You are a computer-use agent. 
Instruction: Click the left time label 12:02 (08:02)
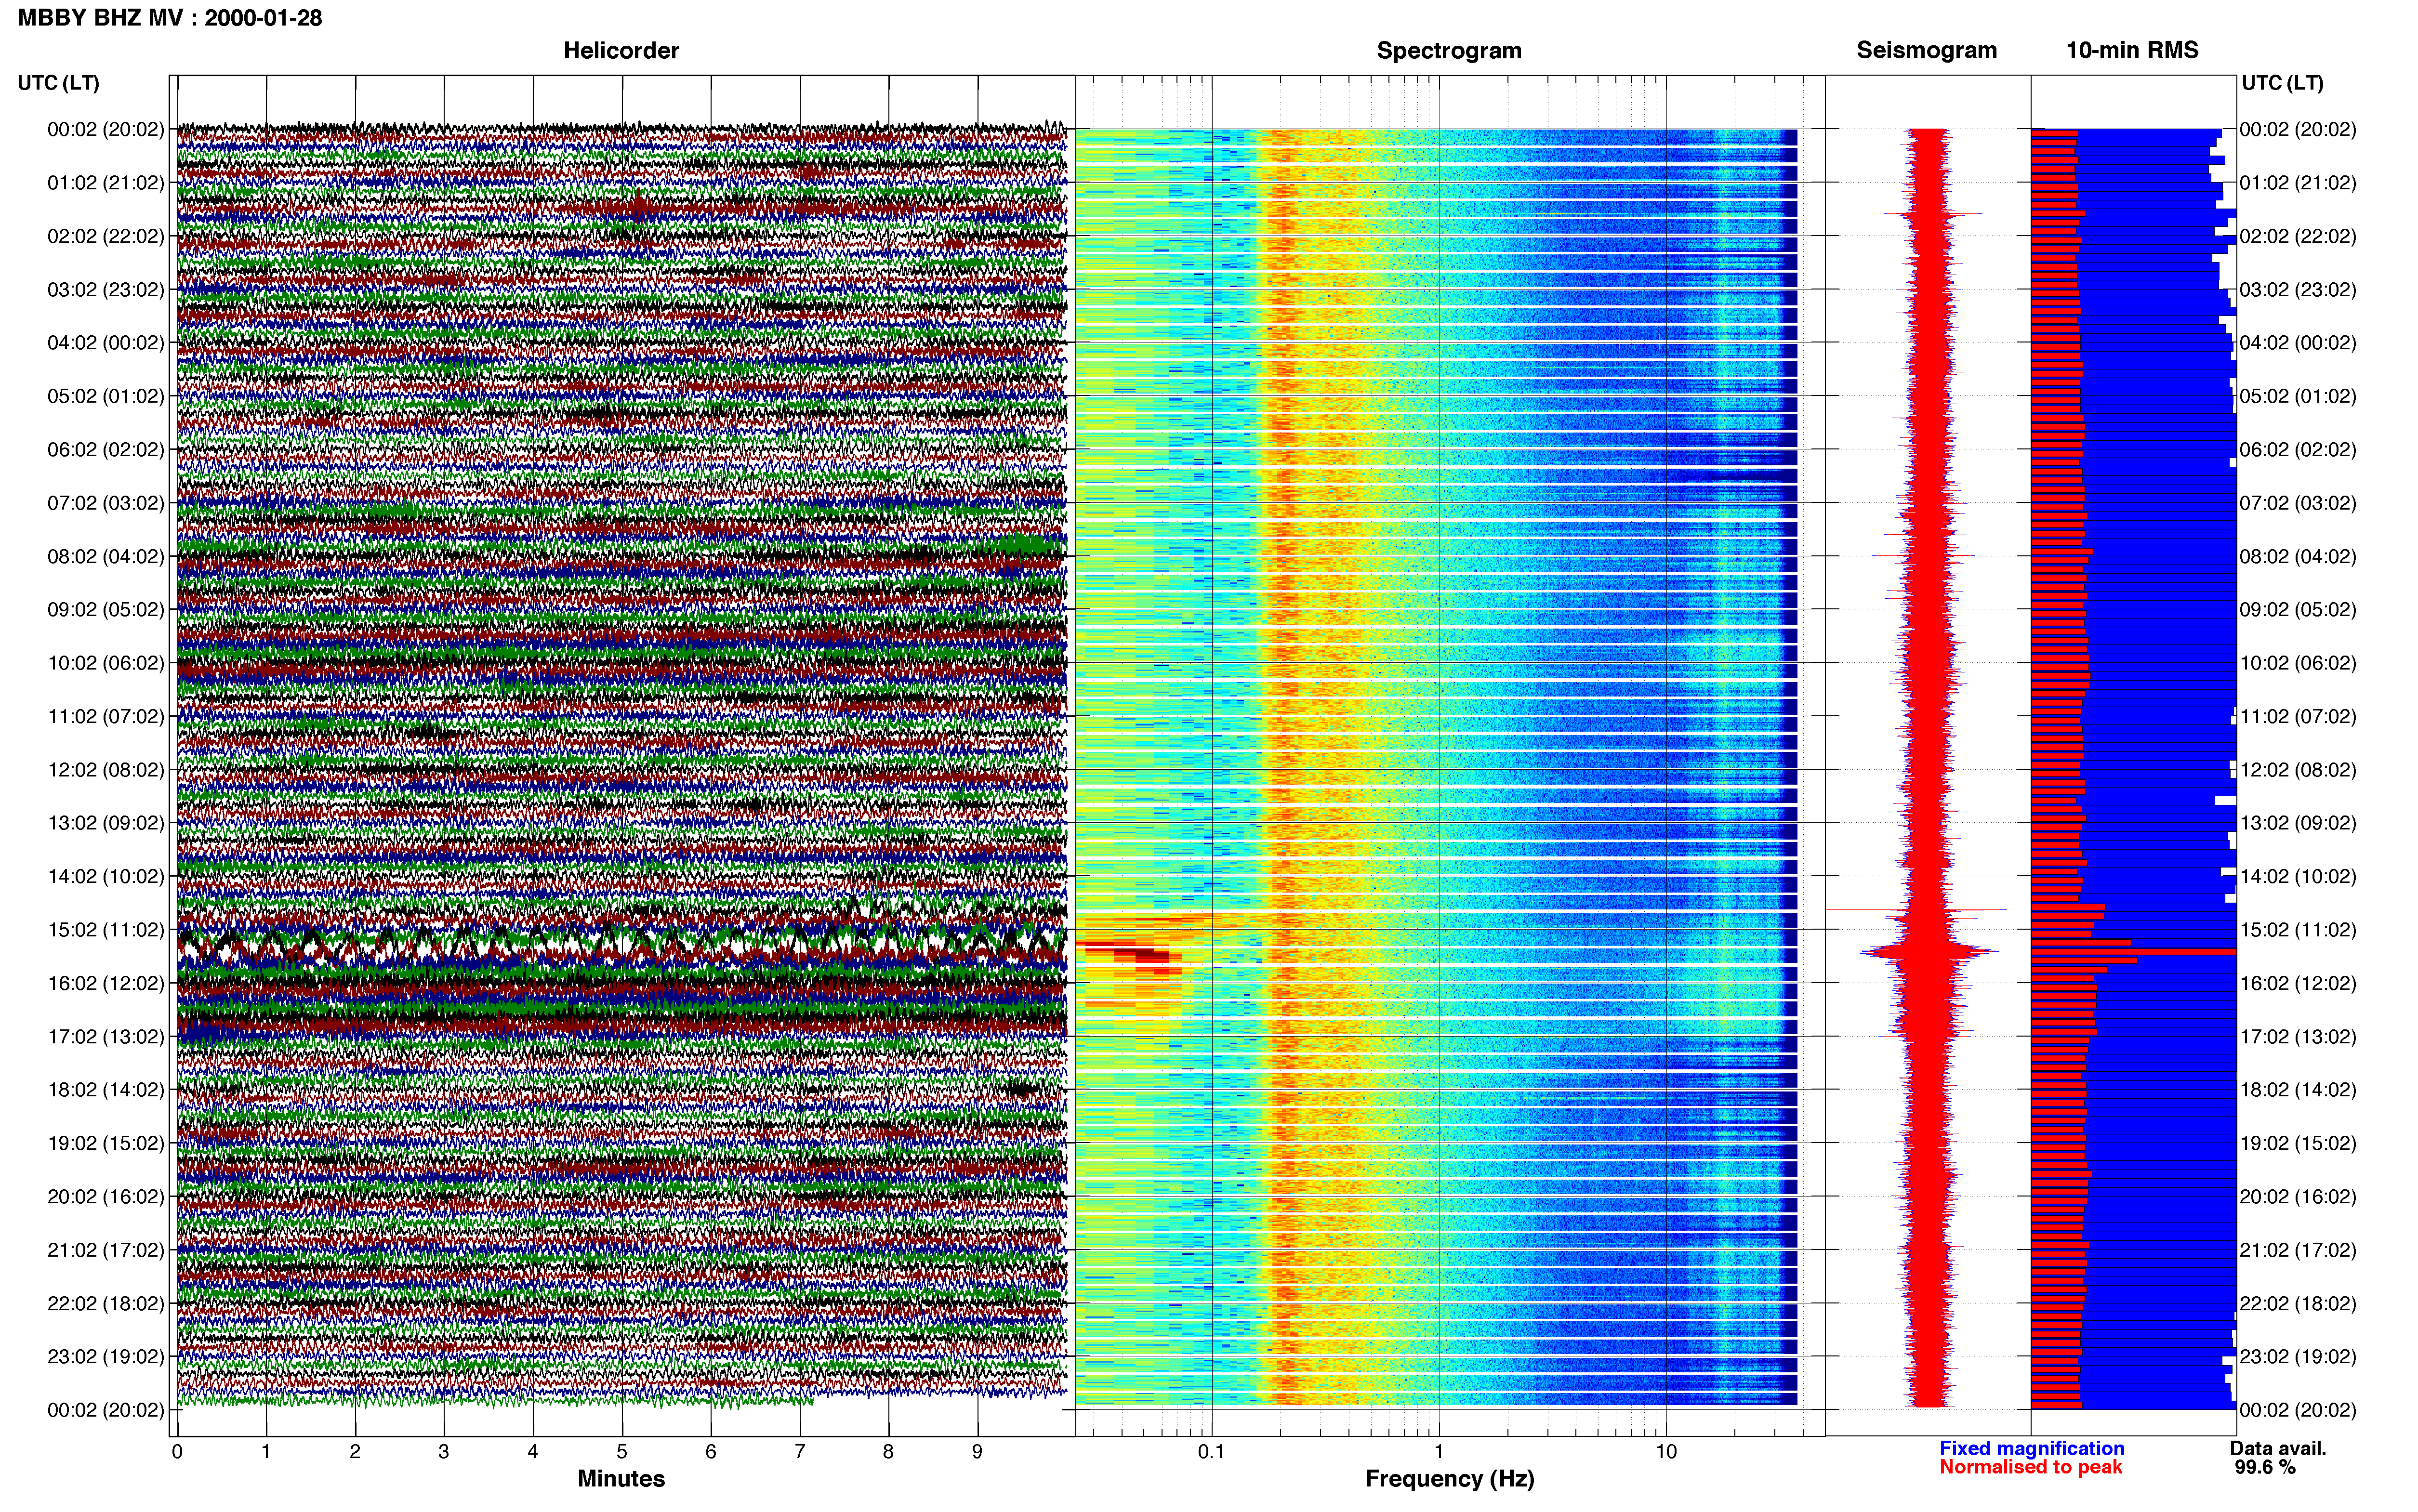[x=106, y=770]
